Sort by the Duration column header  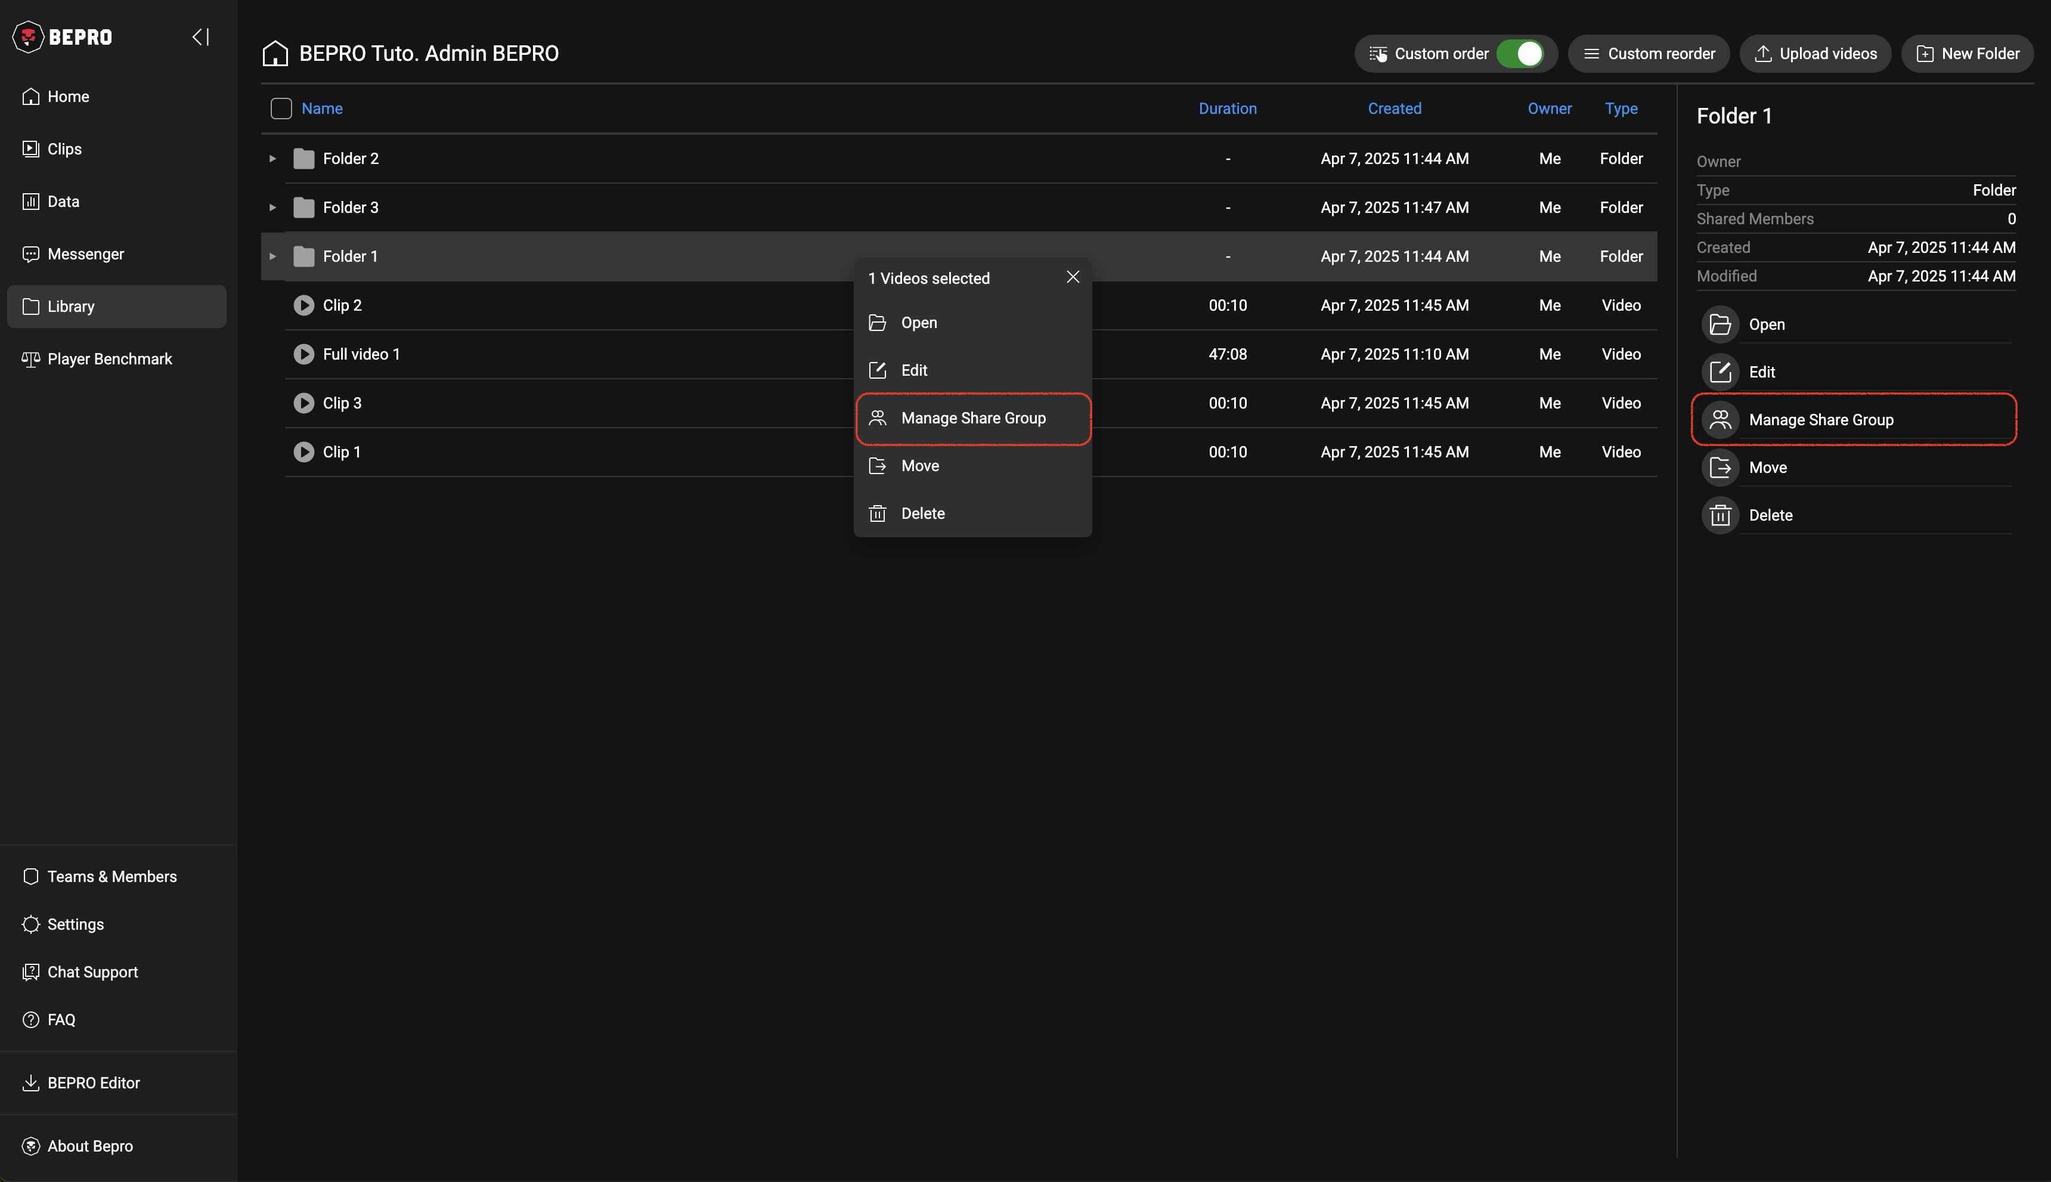point(1227,109)
